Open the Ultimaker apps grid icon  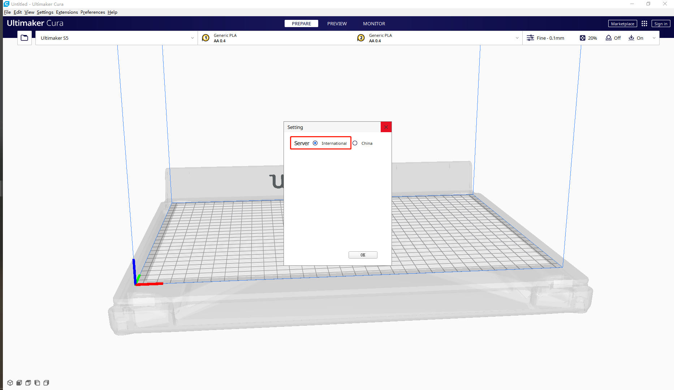click(644, 23)
